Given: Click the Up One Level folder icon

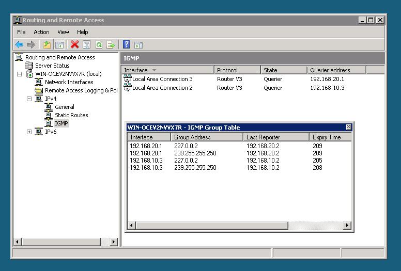Looking at the screenshot, I should point(47,45).
